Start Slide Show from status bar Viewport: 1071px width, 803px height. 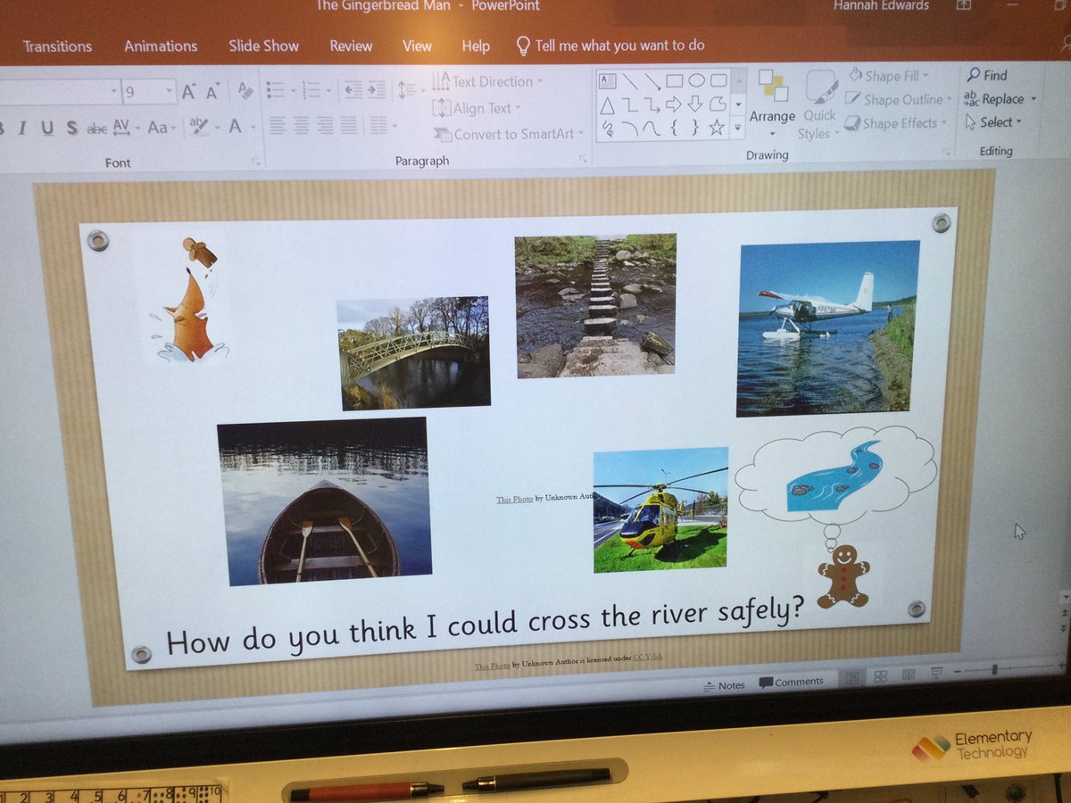point(937,671)
